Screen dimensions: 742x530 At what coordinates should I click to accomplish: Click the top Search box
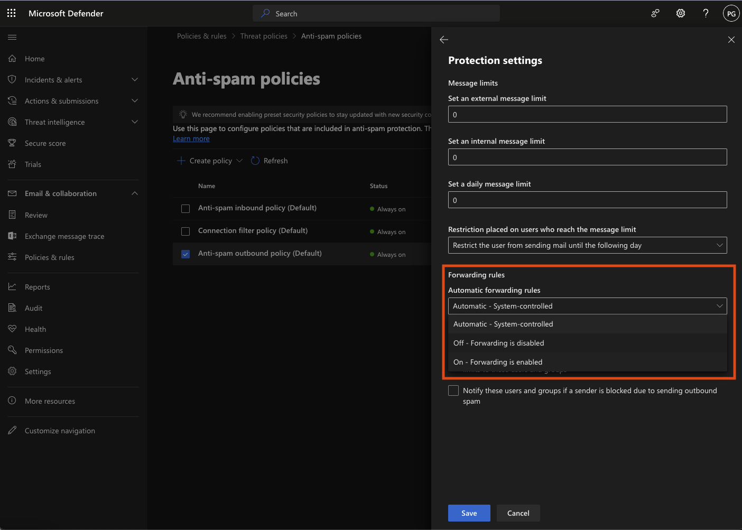376,13
